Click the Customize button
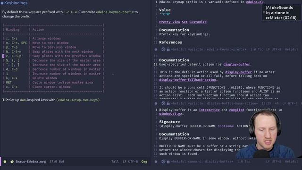 click(198, 22)
